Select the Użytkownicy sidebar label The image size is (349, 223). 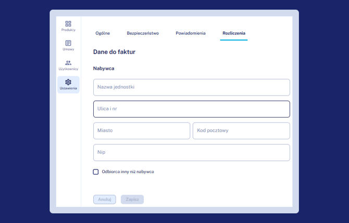[x=68, y=69]
